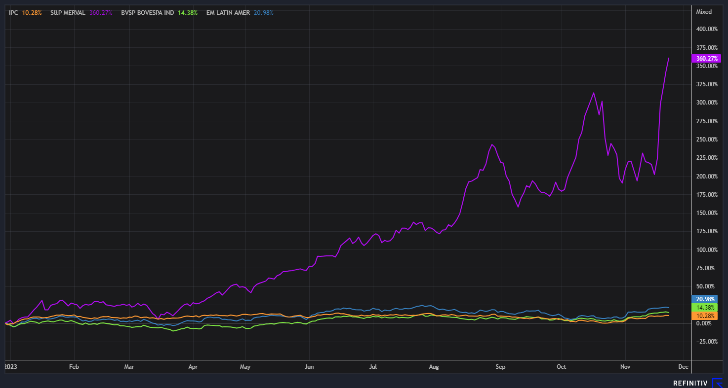
Task: Click the blue 20.98% value in legend
Action: 263,12
